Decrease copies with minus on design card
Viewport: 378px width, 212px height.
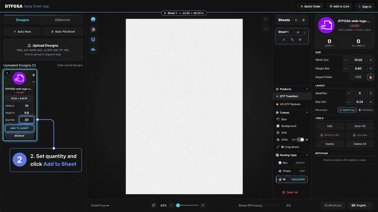pyautogui.click(x=33, y=82)
